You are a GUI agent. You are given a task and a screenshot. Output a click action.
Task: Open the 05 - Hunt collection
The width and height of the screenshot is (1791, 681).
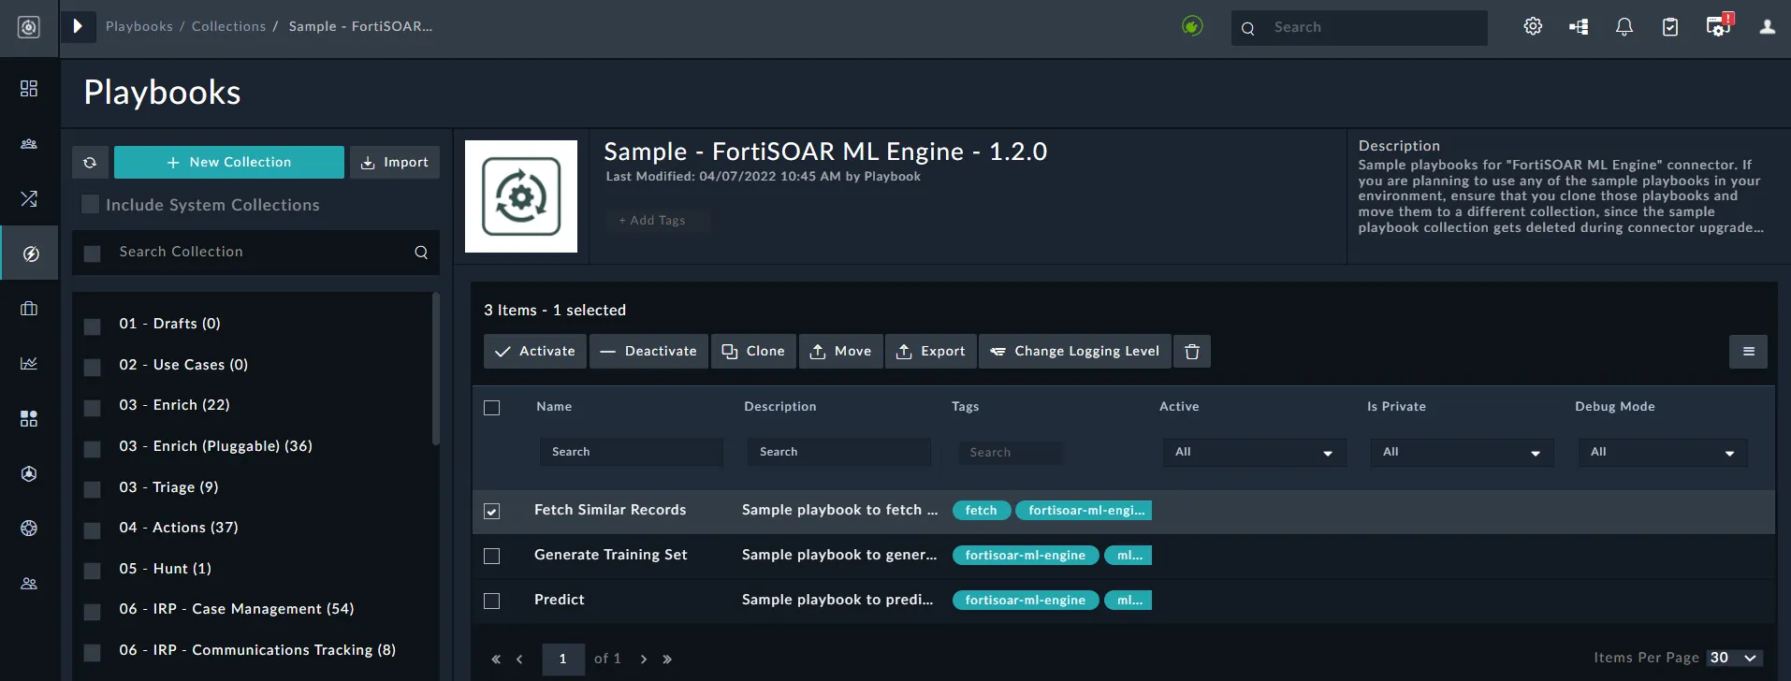[166, 569]
